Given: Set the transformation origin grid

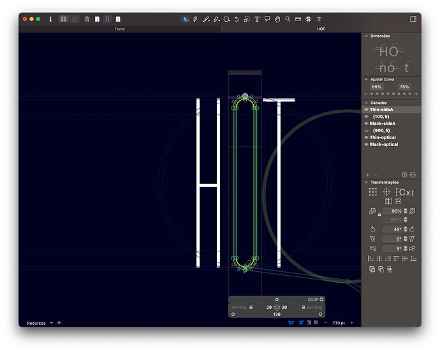Looking at the screenshot, I should (372, 192).
